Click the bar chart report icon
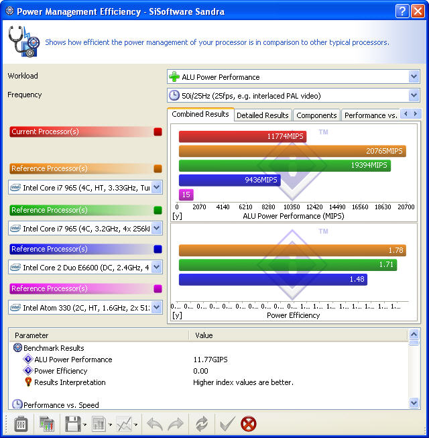This screenshot has height=438, width=429. tap(99, 424)
